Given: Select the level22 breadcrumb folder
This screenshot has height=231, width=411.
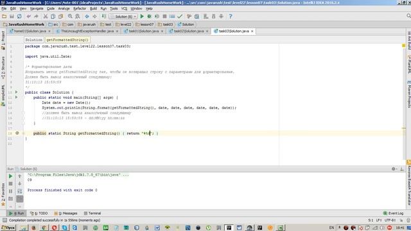Looking at the screenshot, I should coord(123,24).
